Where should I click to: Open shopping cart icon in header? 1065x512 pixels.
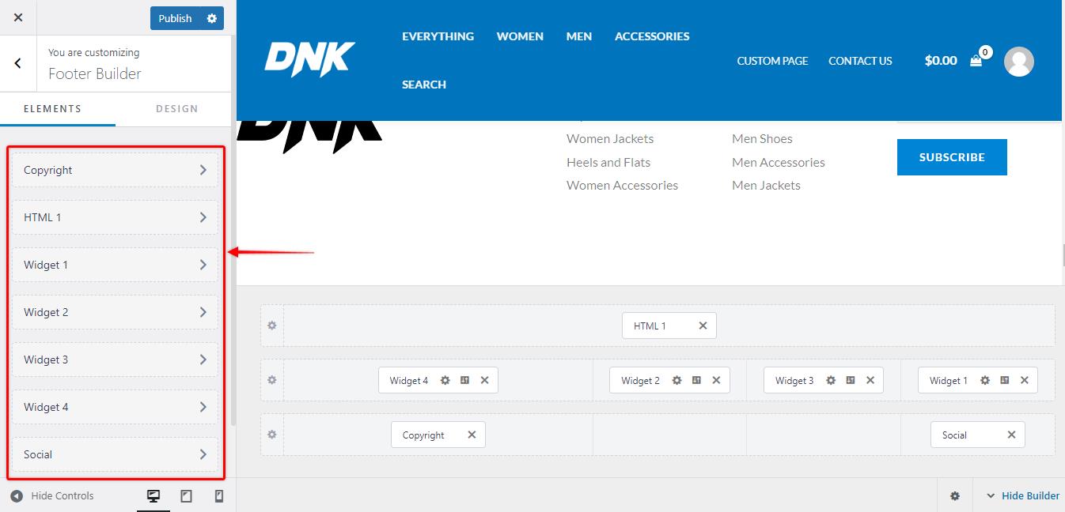point(976,61)
